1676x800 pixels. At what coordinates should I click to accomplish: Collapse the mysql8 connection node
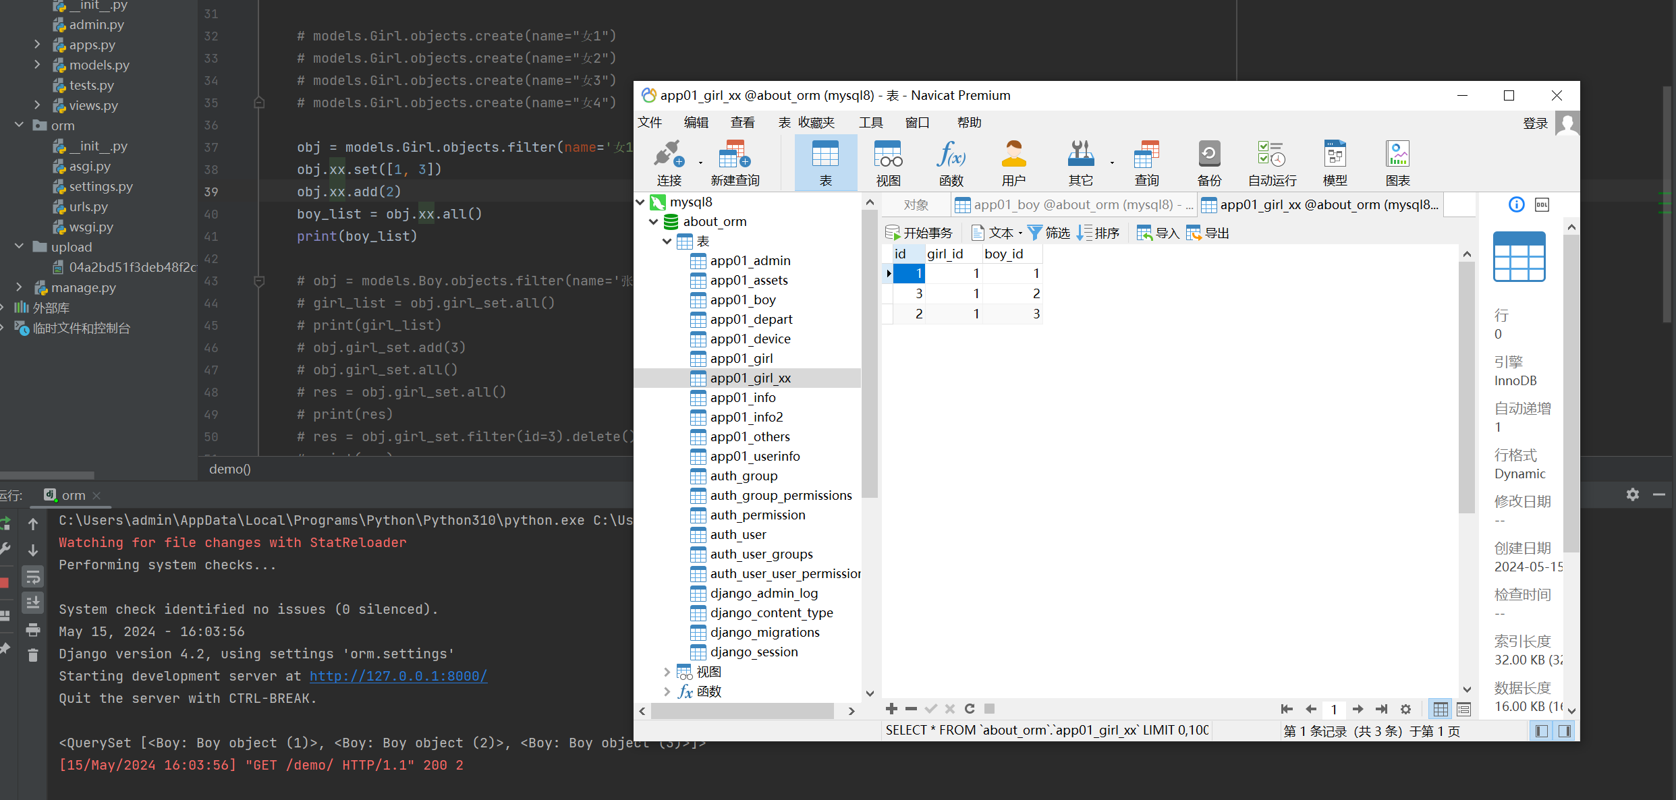(x=640, y=202)
